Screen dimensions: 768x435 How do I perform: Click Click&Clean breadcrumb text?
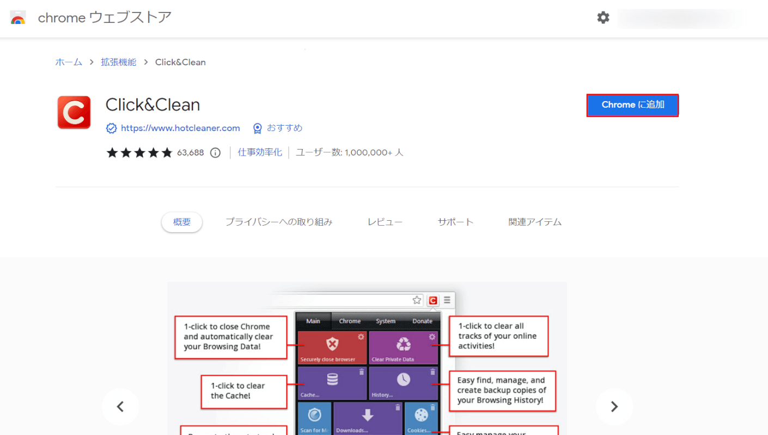180,62
